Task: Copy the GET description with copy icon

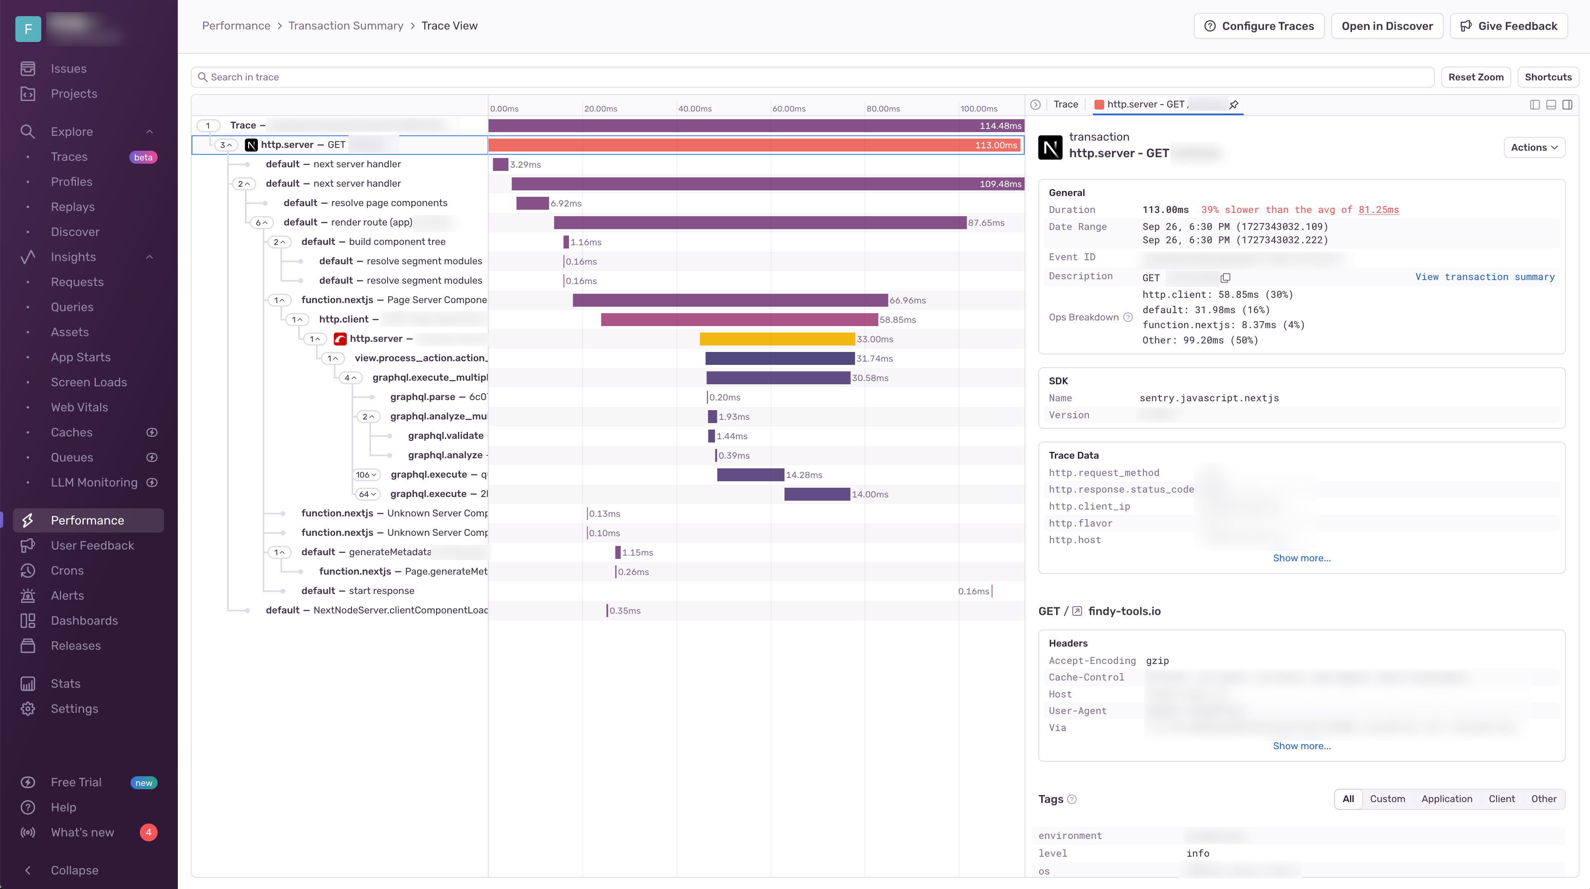Action: coord(1225,278)
